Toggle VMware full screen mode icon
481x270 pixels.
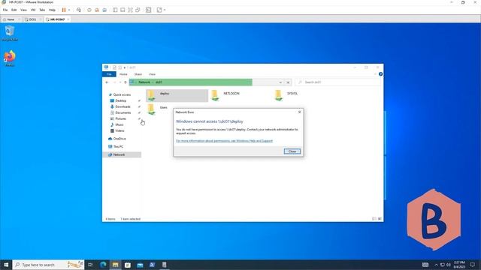[130, 10]
